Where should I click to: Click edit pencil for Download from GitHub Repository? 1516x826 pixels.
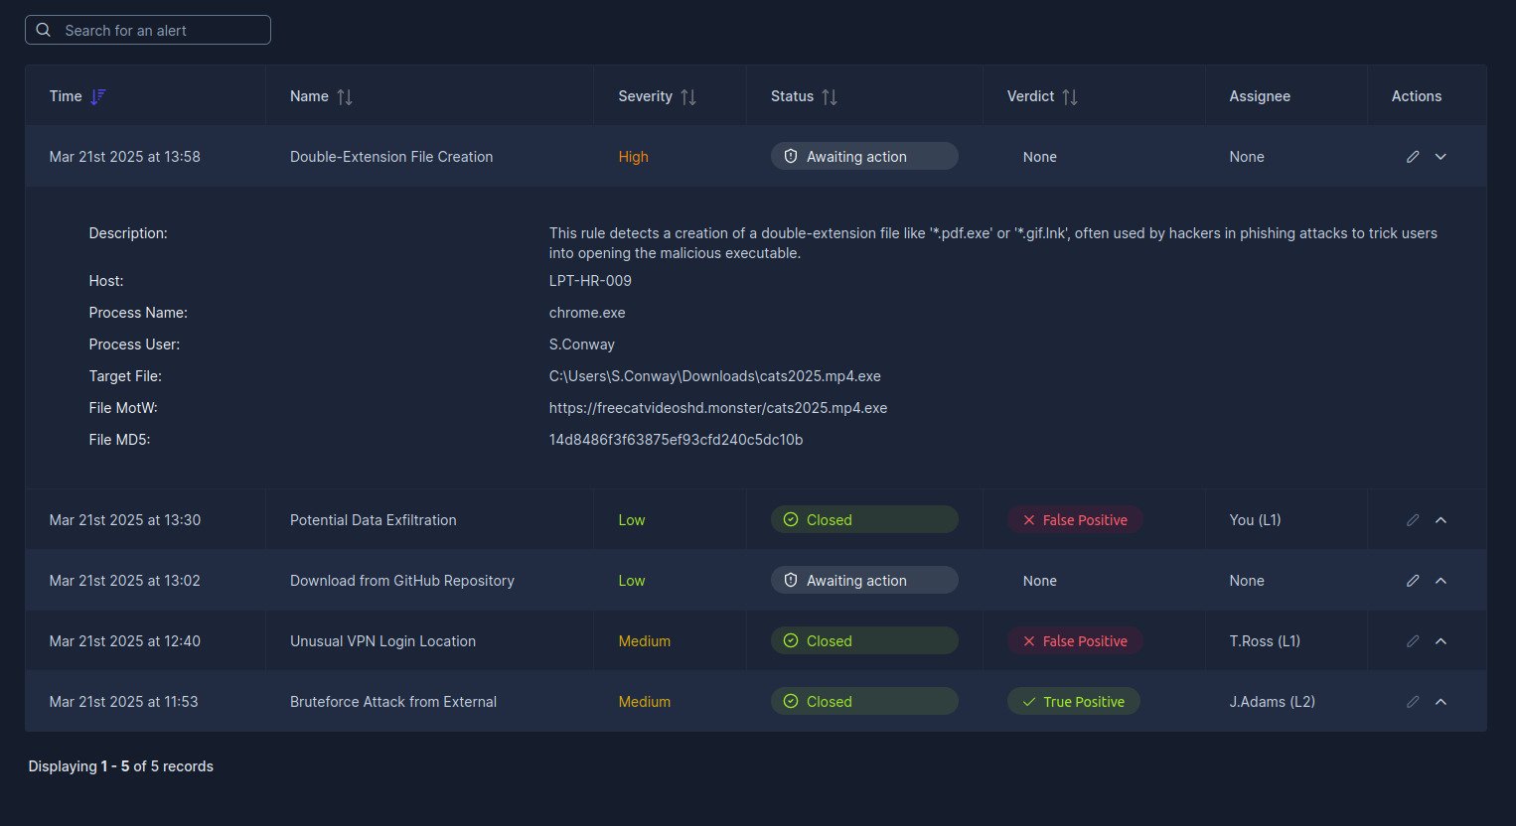[x=1413, y=581]
